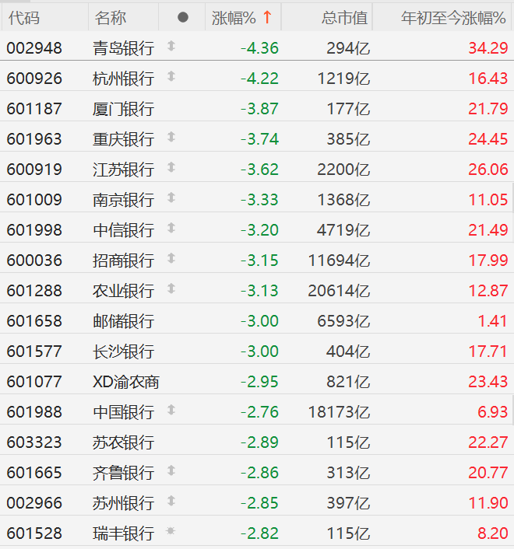Click stock code 601577

34,351
